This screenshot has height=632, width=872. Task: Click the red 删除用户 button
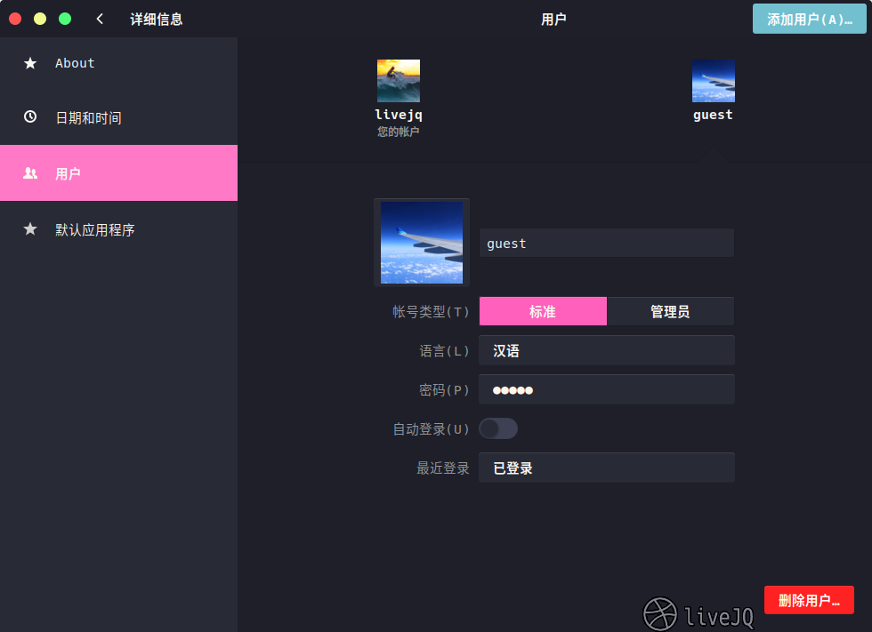(809, 600)
